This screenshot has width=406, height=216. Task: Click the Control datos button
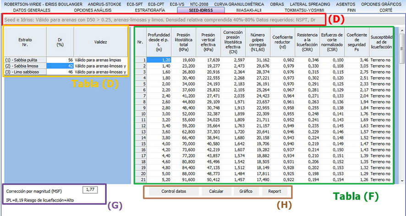point(174,191)
